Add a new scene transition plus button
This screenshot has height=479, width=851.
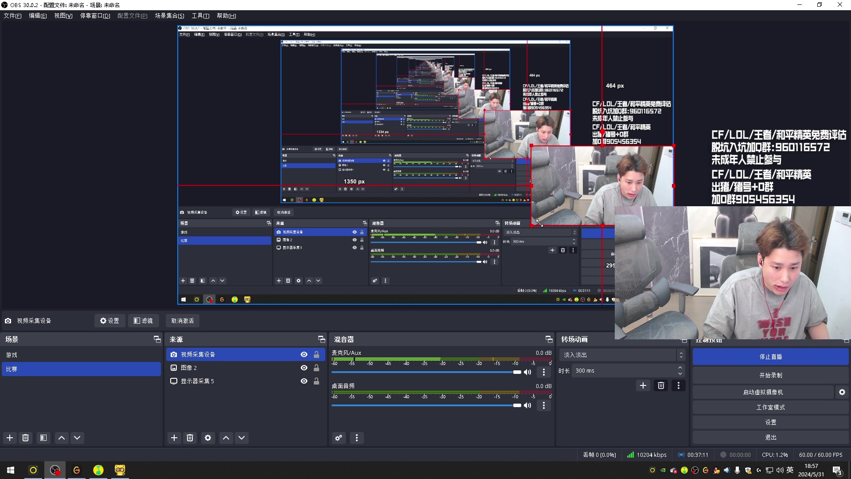click(643, 385)
